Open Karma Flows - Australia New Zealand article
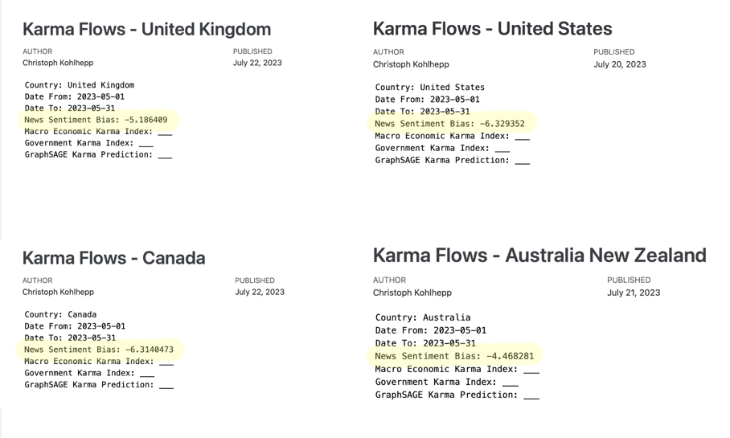Image resolution: width=730 pixels, height=438 pixels. coord(539,256)
